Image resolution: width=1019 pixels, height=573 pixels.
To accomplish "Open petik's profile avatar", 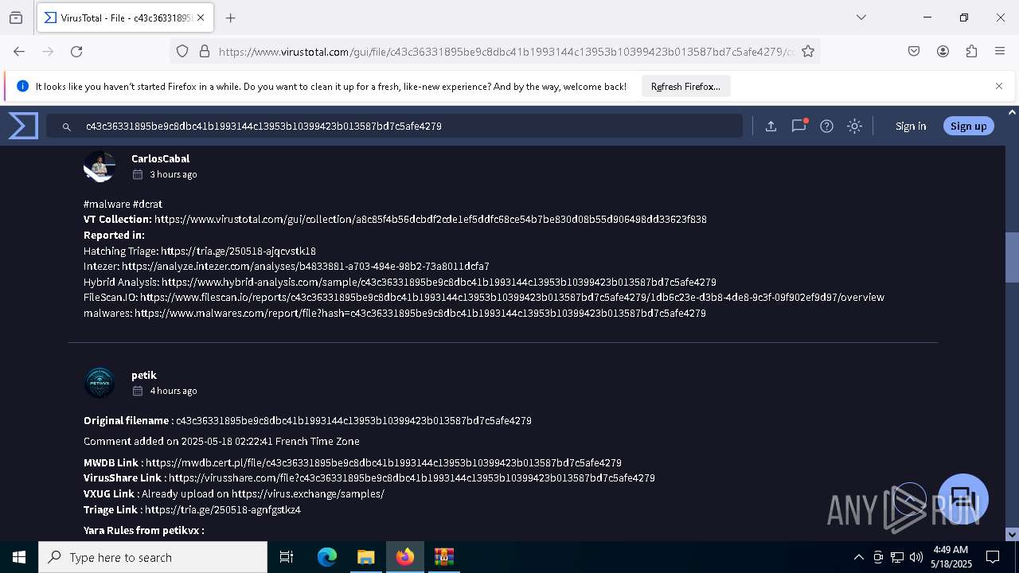I will pyautogui.click(x=100, y=383).
